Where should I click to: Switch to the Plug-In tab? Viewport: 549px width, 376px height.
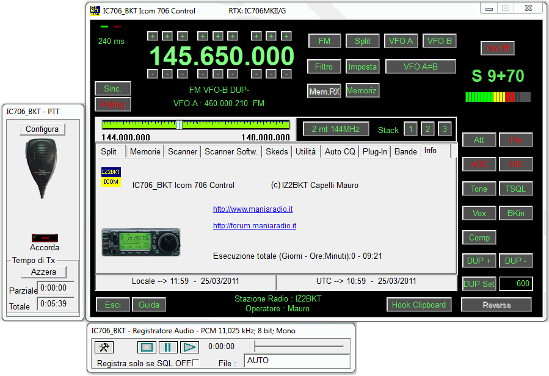point(374,151)
